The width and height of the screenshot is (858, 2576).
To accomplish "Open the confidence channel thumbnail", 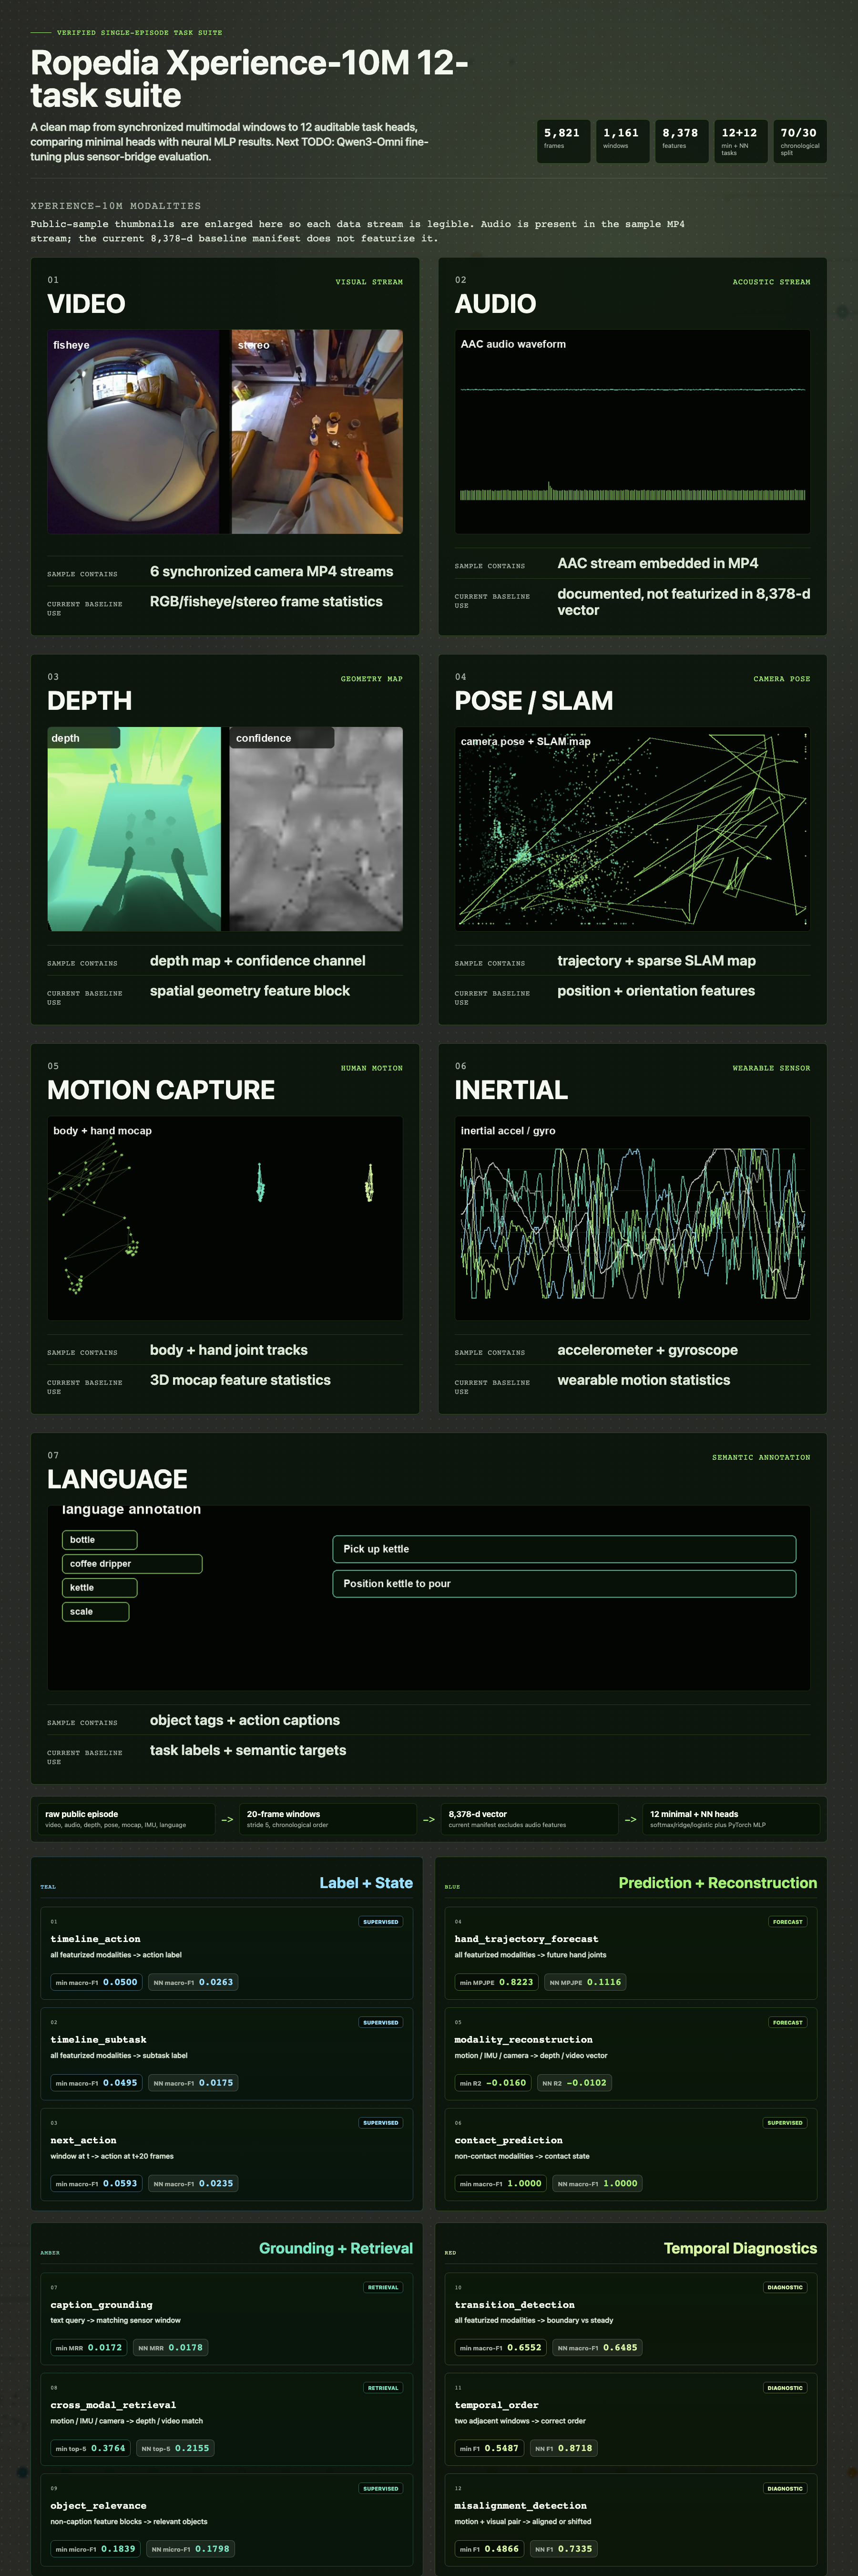I will tap(316, 829).
